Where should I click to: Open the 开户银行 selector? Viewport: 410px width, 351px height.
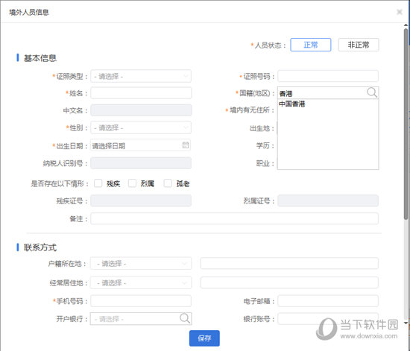coord(141,319)
